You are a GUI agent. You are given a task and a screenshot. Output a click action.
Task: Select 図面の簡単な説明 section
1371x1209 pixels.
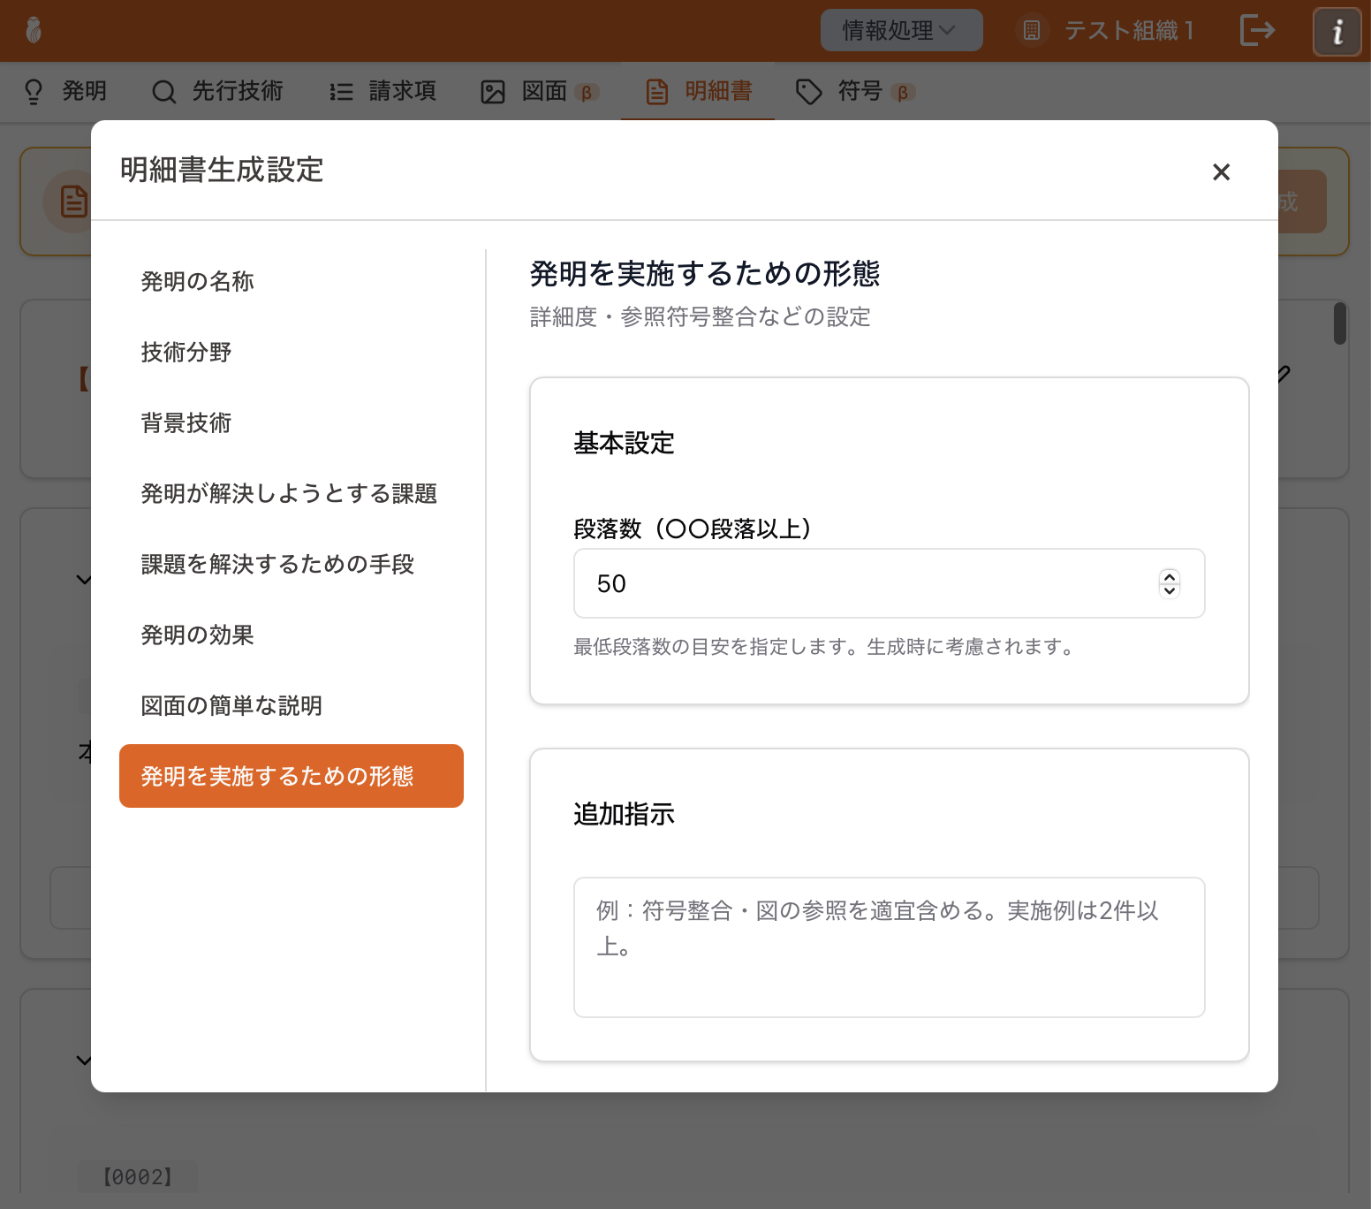point(231,705)
